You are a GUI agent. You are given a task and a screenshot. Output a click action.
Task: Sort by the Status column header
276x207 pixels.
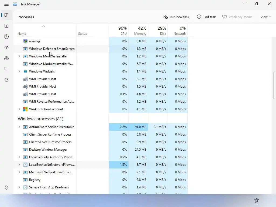pyautogui.click(x=93, y=30)
